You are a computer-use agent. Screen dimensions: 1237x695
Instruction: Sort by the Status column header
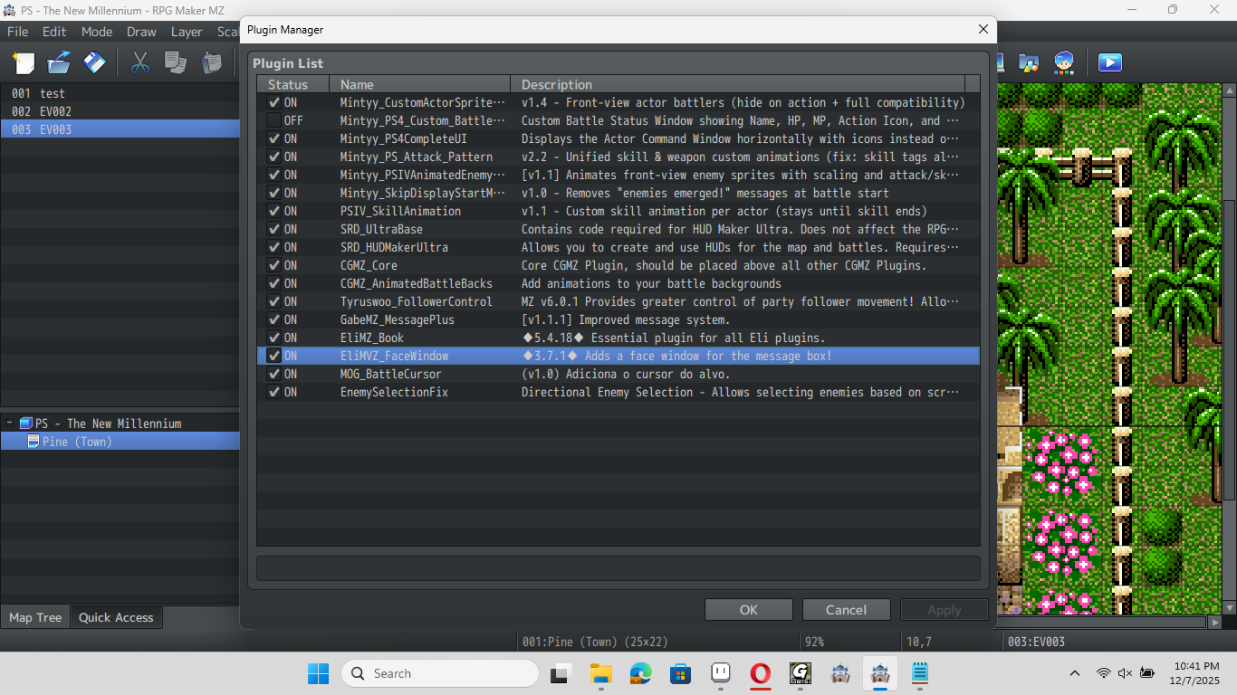pos(292,84)
